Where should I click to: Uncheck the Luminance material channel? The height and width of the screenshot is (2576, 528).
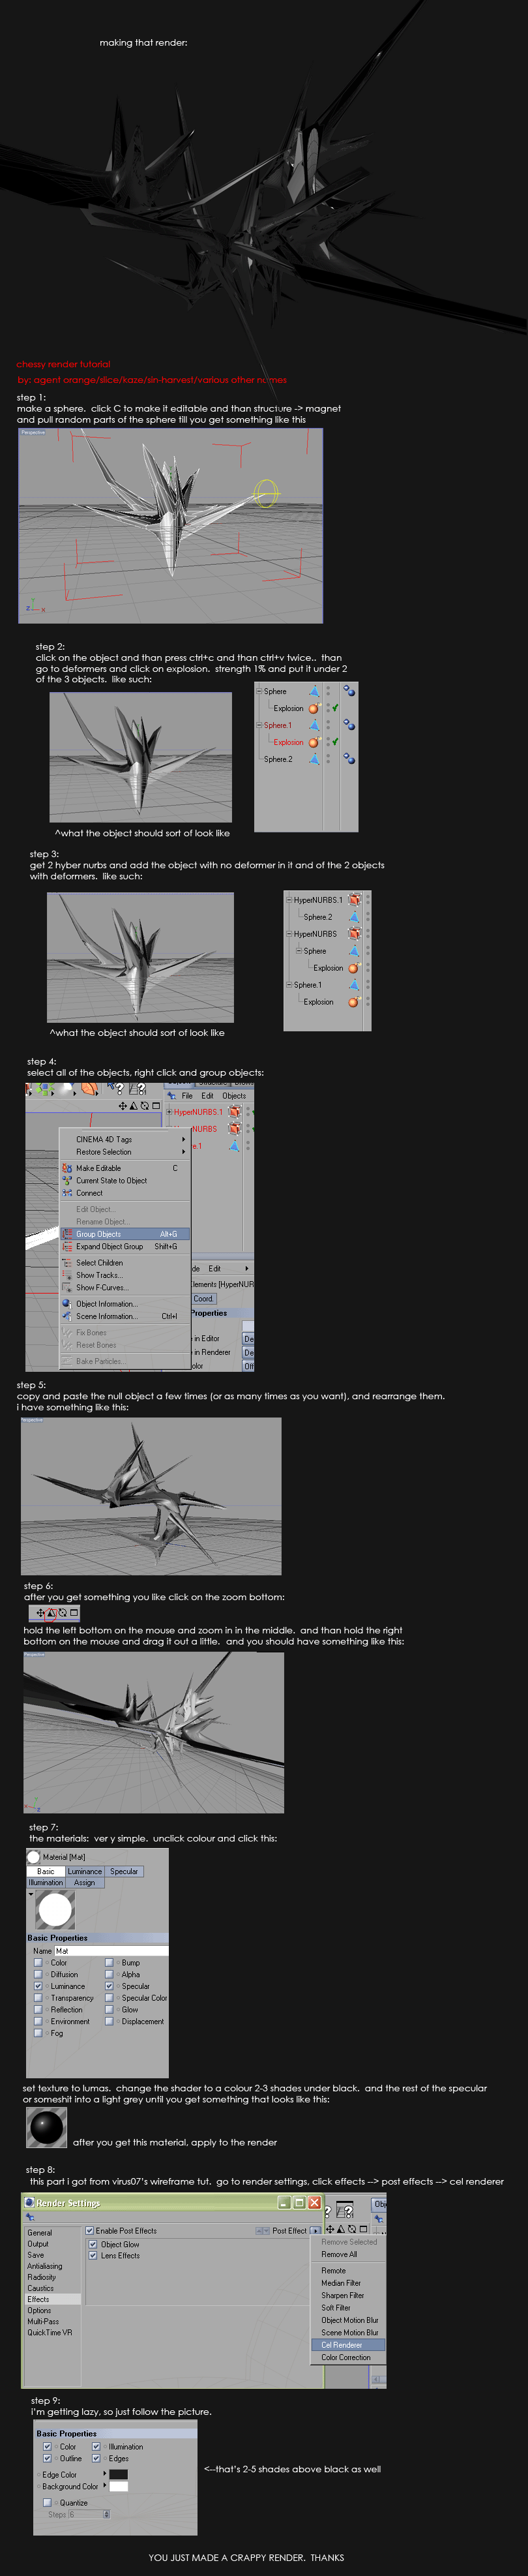[x=38, y=1987]
